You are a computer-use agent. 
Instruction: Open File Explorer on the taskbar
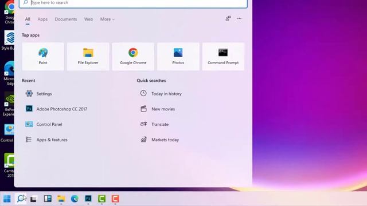click(x=61, y=199)
